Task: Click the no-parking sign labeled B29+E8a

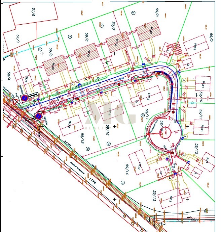Action: [39, 117]
